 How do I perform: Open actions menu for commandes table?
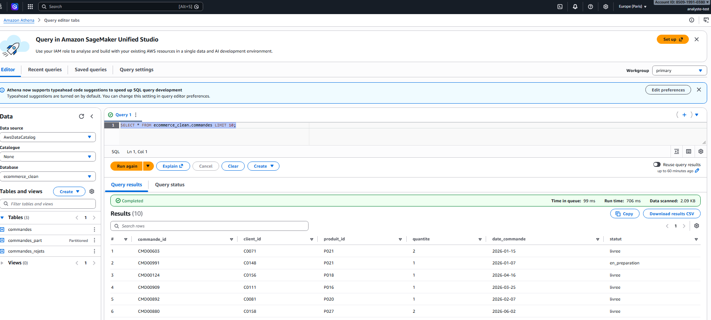tap(94, 229)
